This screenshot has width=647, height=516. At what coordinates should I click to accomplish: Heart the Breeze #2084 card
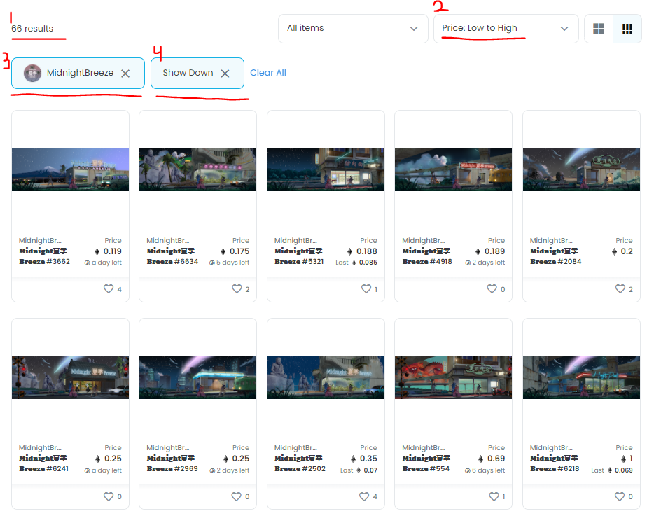(620, 289)
